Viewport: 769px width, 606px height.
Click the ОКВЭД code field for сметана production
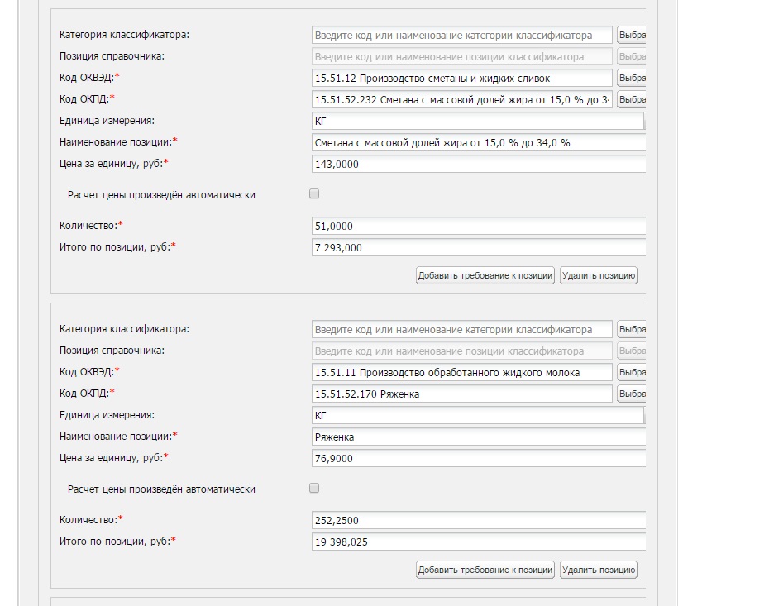pyautogui.click(x=462, y=78)
